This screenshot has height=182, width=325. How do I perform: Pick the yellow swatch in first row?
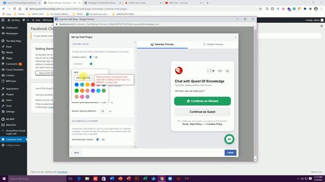click(87, 84)
